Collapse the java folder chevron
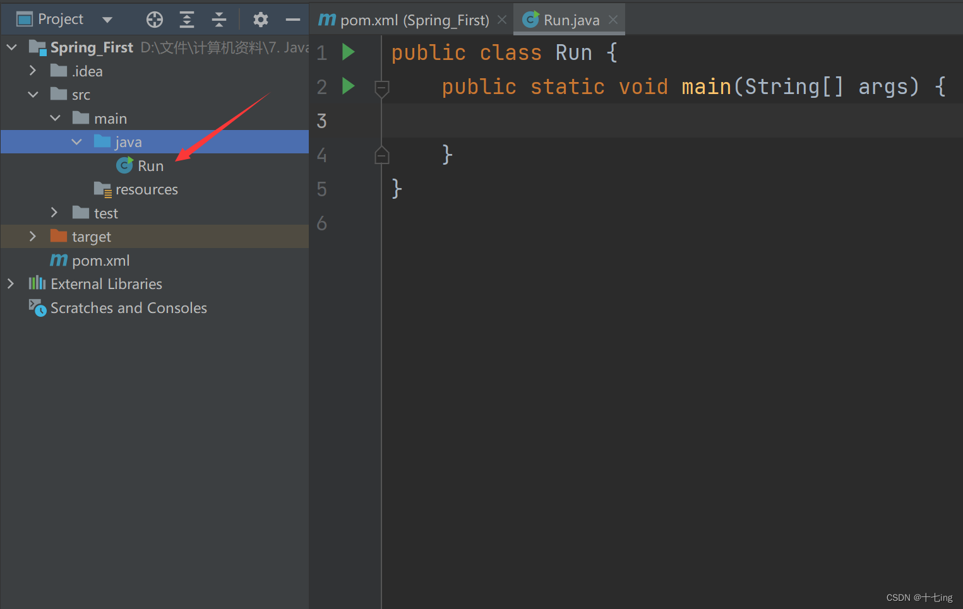 click(77, 142)
